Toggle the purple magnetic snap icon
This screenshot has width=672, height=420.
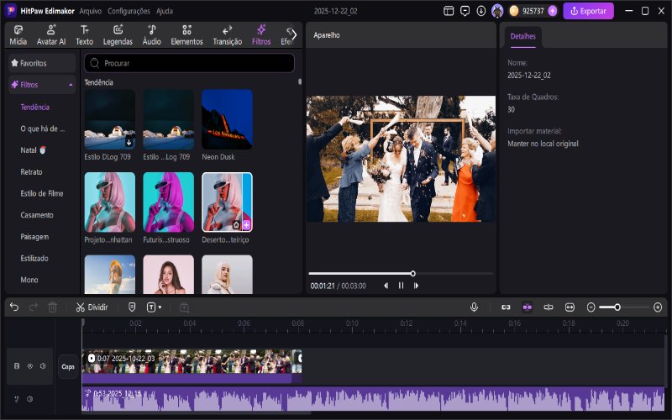pyautogui.click(x=528, y=307)
